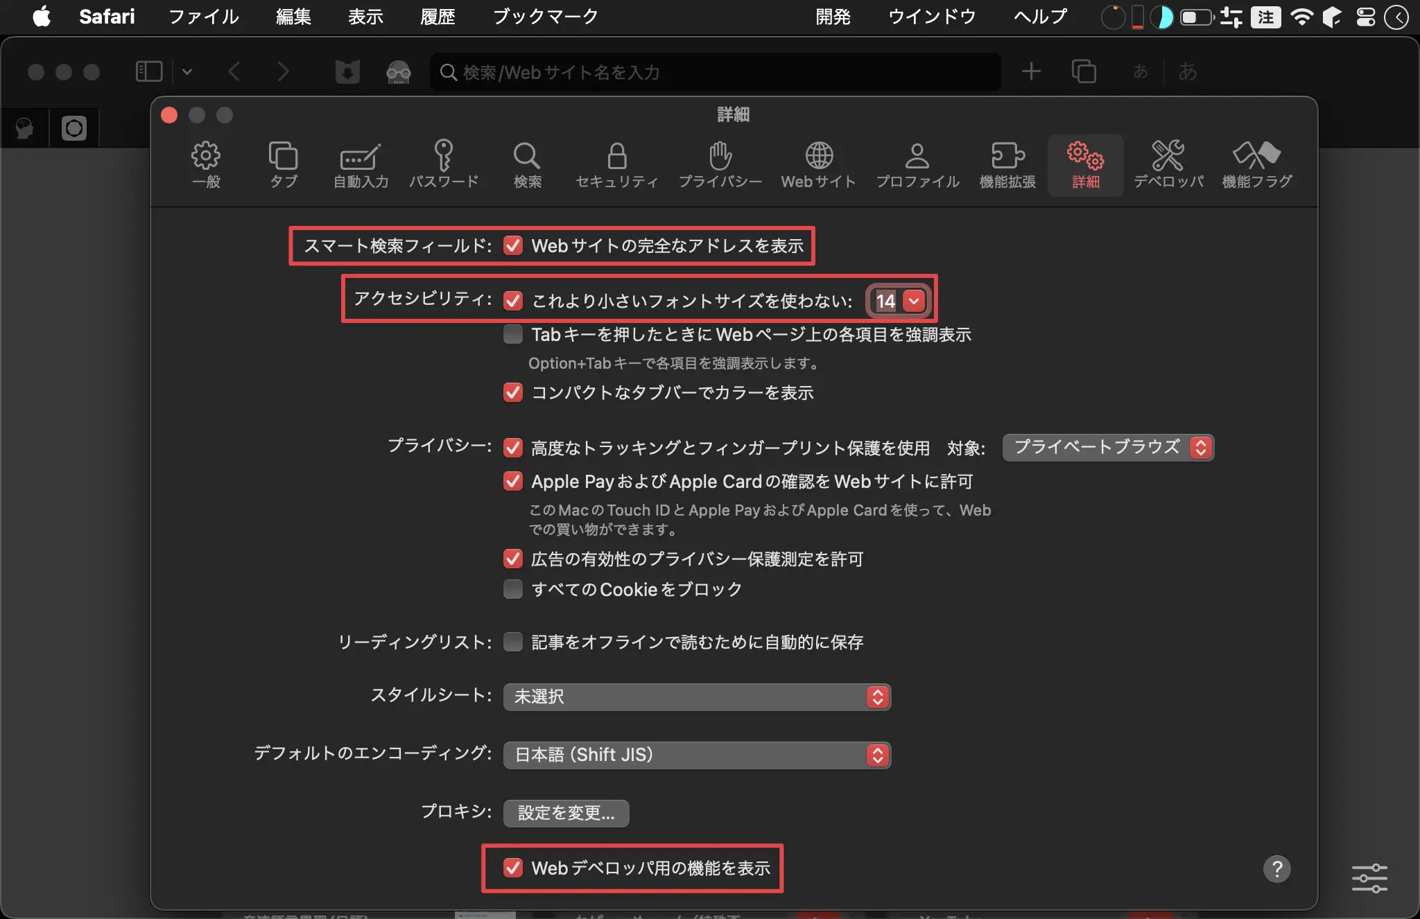This screenshot has width=1420, height=919.
Task: Toggle Webサイトの完全なアドレスを表示 checkbox
Action: [513, 245]
